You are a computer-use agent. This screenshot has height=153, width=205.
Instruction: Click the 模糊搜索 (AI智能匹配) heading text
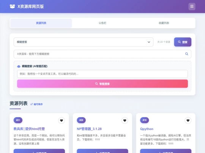tap(35, 66)
